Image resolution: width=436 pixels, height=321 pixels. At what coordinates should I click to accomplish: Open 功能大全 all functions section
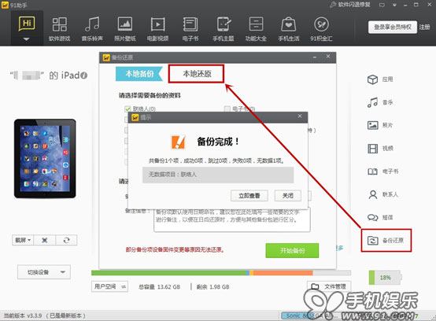click(256, 29)
